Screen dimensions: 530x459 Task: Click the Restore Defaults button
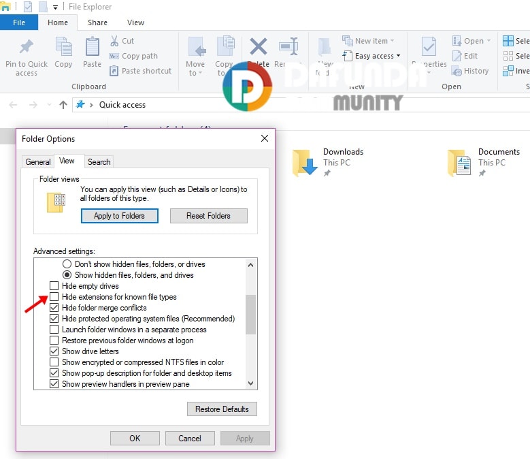pos(222,409)
